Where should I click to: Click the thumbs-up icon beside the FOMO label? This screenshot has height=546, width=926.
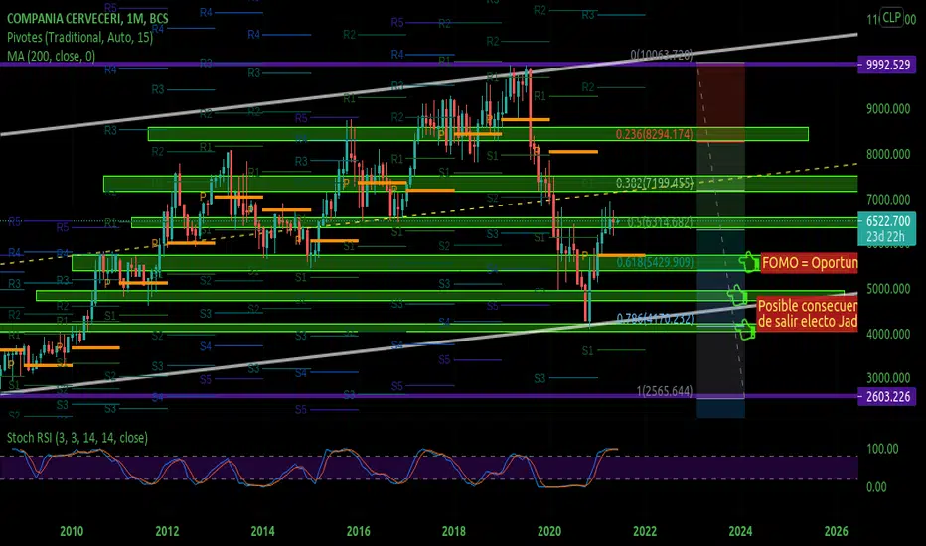coord(749,261)
